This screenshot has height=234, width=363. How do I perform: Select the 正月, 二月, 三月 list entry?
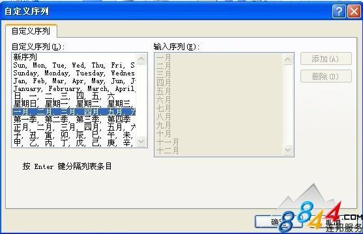74,127
